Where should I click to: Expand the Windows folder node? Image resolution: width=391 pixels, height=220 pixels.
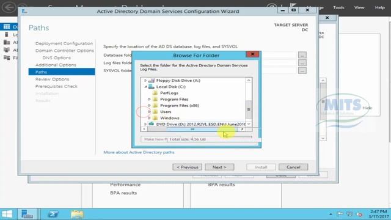[149, 118]
